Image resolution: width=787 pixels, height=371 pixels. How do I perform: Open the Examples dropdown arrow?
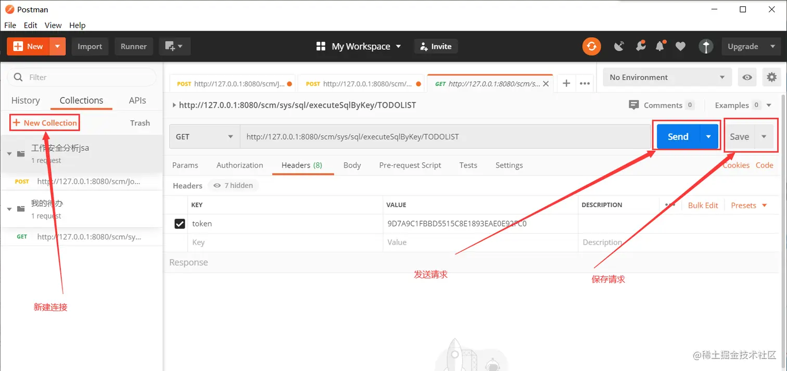click(x=769, y=105)
